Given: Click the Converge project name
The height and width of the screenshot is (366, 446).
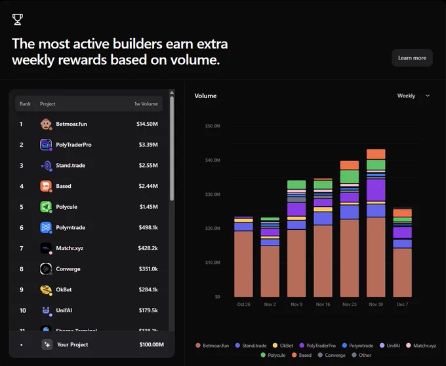Looking at the screenshot, I should (x=68, y=269).
